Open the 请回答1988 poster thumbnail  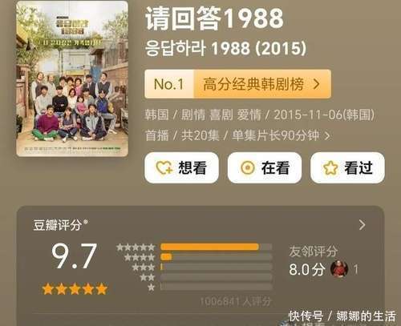pyautogui.click(x=72, y=78)
